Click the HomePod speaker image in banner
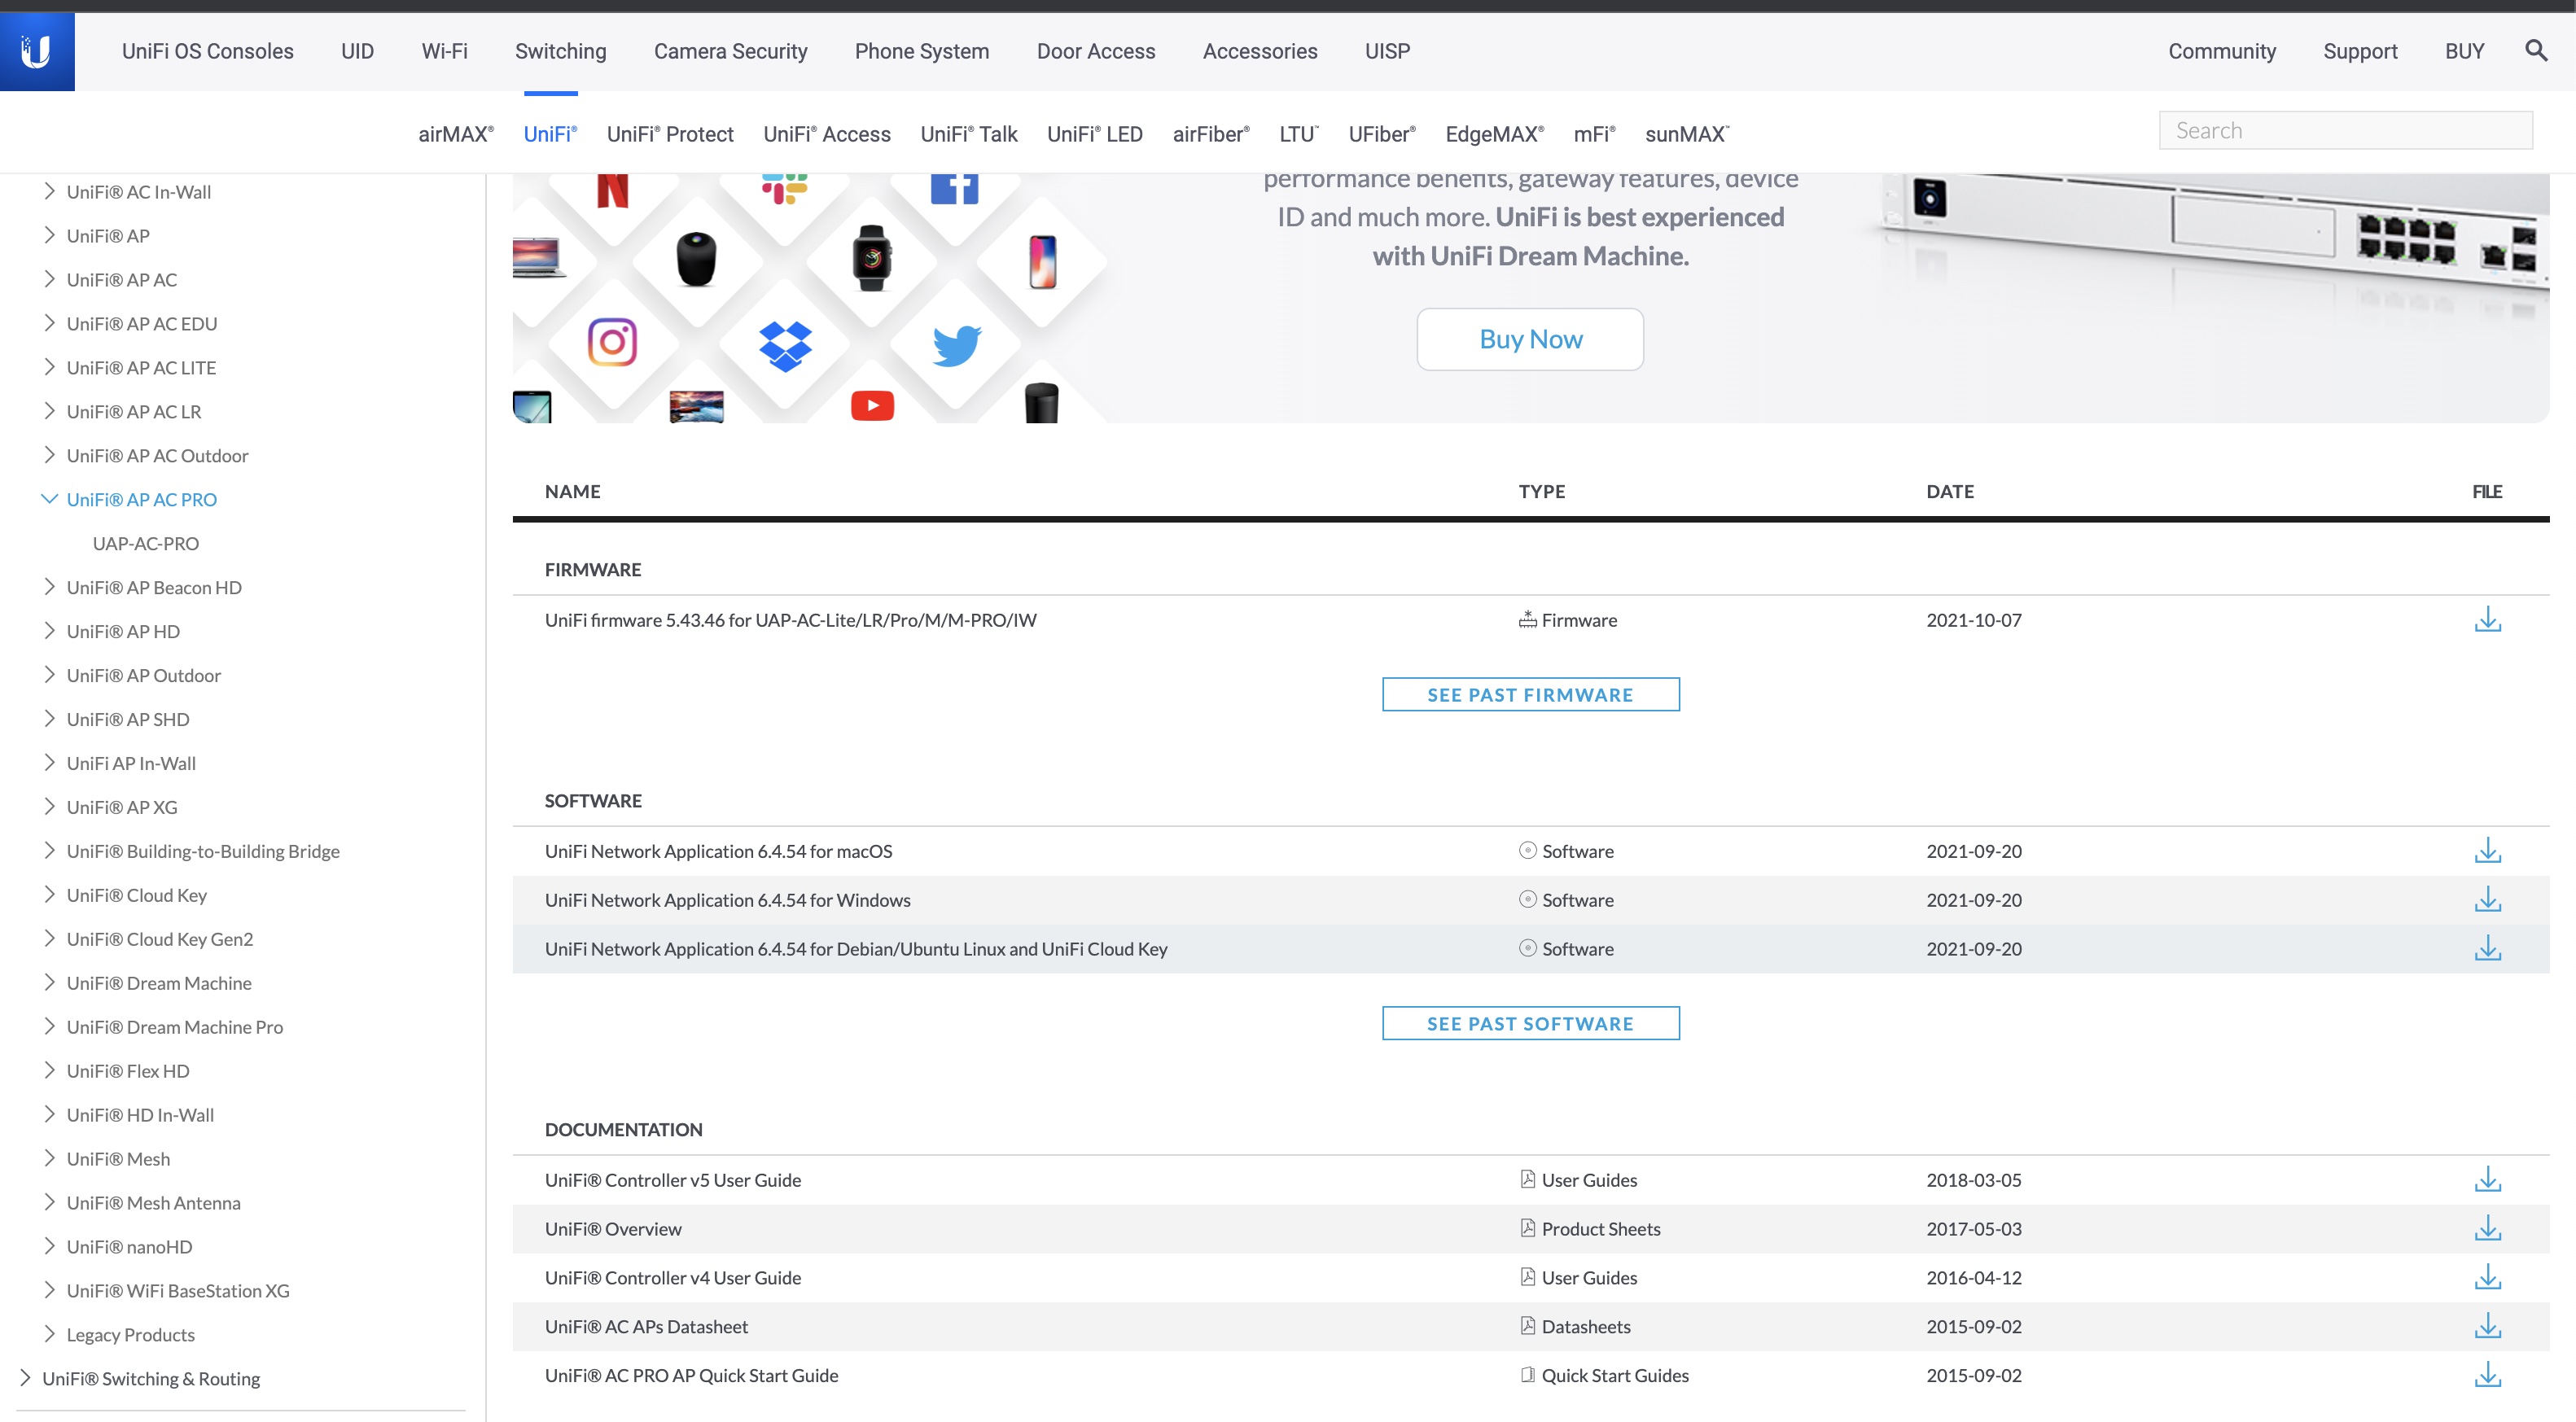 tap(696, 259)
